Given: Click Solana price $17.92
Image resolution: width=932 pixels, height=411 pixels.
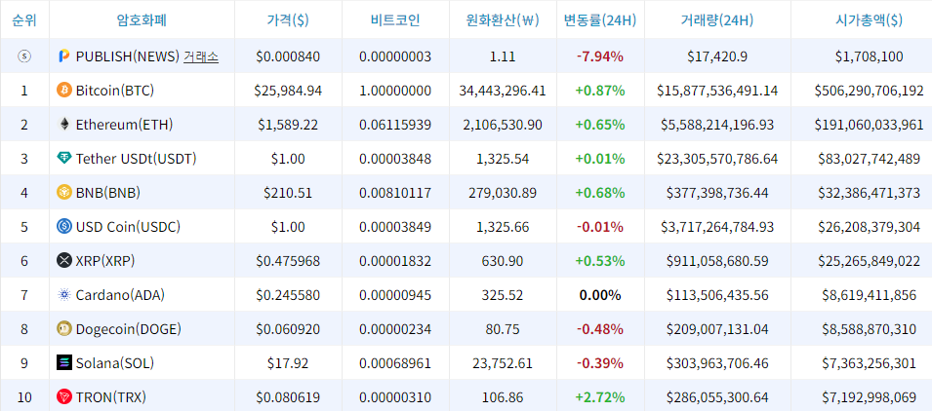Looking at the screenshot, I should tap(288, 363).
